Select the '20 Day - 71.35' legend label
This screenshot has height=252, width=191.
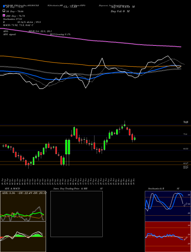coord(15,7)
